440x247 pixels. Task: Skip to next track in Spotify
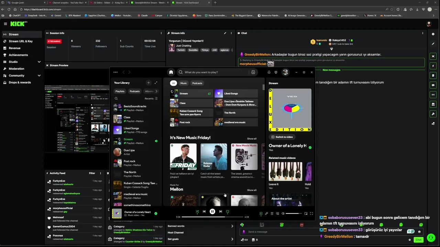coord(221,211)
